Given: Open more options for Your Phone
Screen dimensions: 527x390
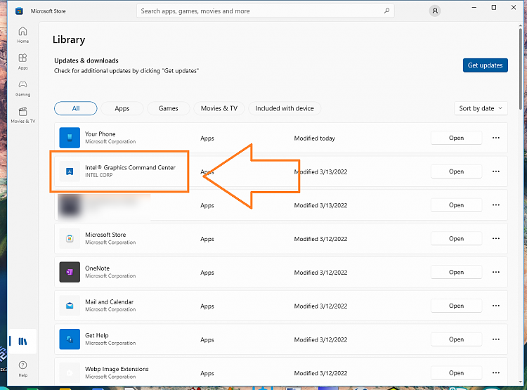Looking at the screenshot, I should click(496, 138).
